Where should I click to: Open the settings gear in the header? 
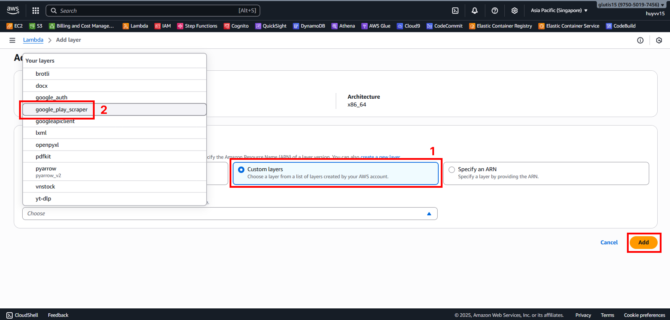click(514, 11)
